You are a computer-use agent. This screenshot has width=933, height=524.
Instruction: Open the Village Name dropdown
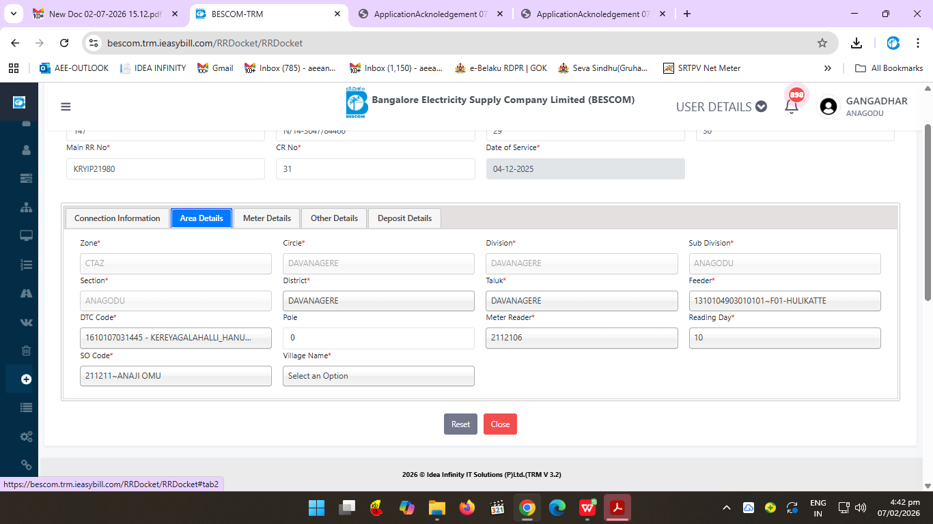tap(378, 376)
